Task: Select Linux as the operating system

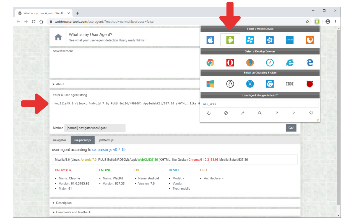Action: 230,84
